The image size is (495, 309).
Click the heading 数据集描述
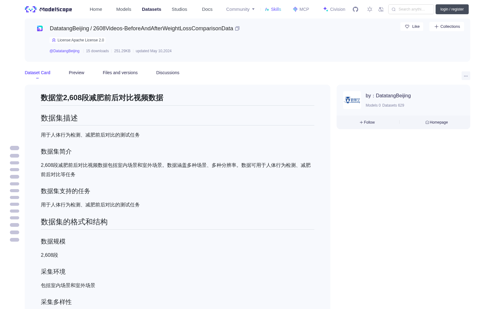[x=59, y=118]
